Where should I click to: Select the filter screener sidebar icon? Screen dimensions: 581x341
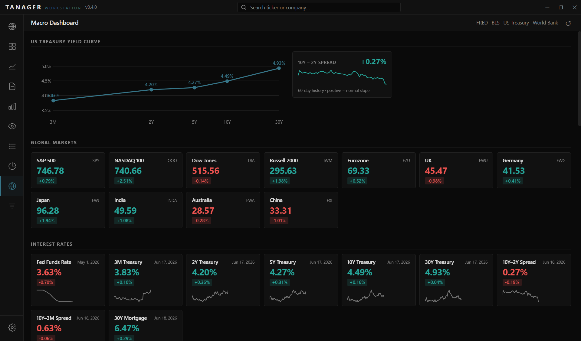12,206
